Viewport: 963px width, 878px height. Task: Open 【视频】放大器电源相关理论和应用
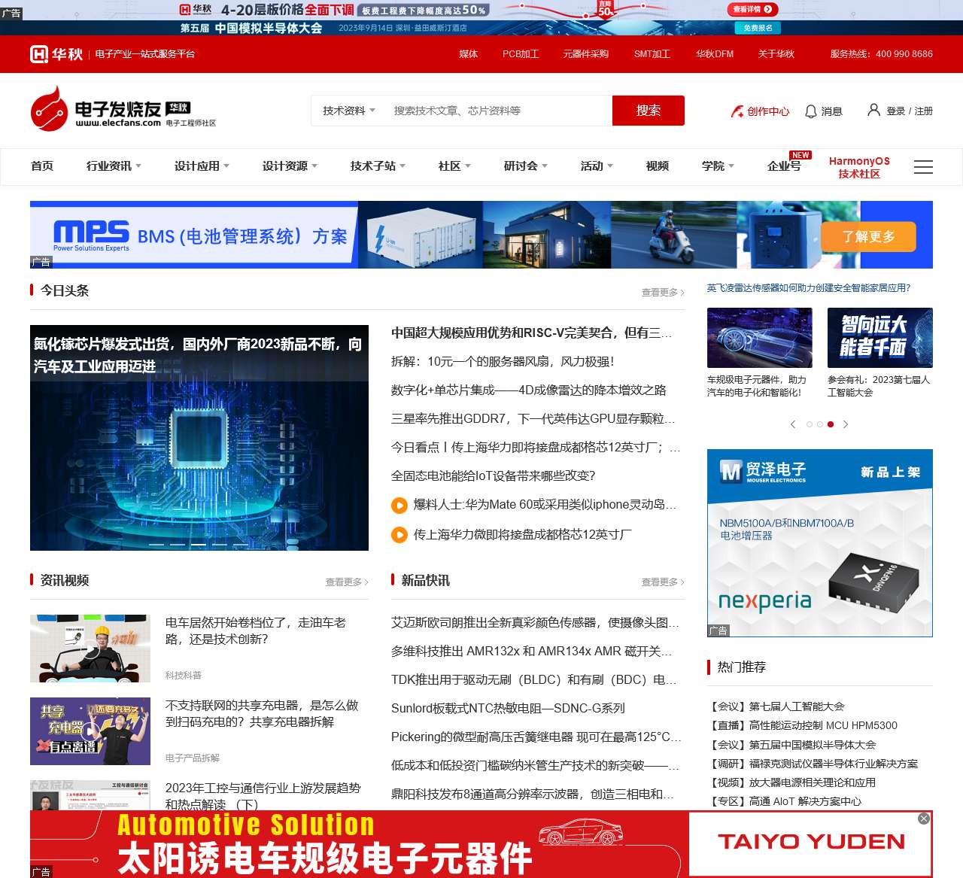click(x=791, y=782)
